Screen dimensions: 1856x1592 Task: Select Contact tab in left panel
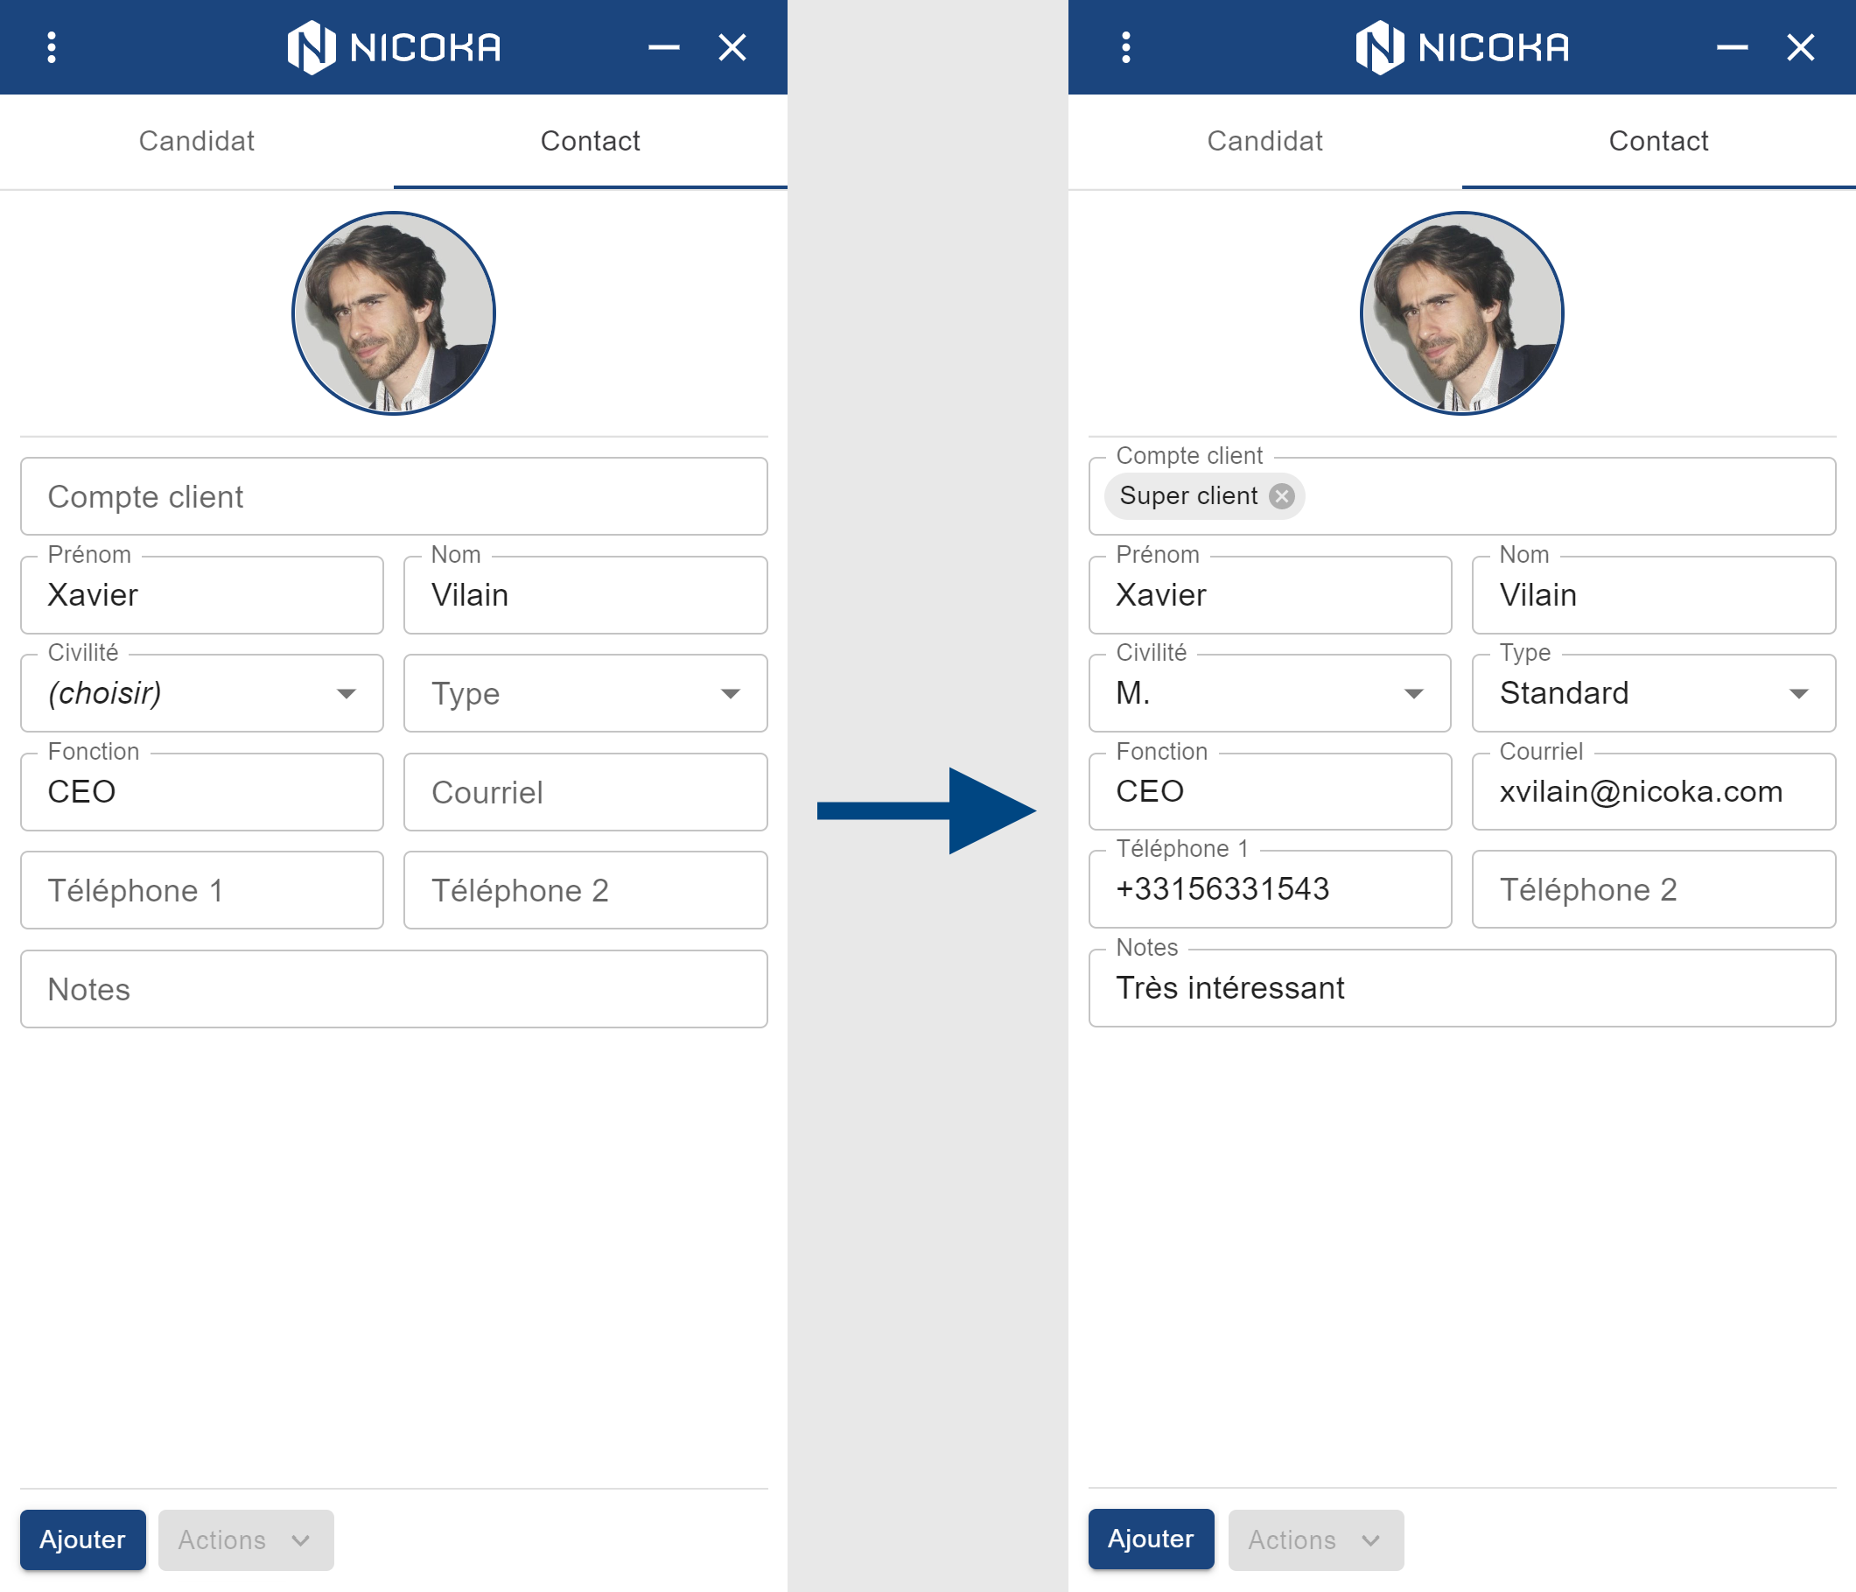pos(591,141)
